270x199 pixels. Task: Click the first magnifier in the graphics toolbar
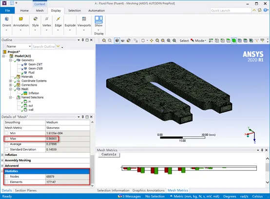[x=104, y=41]
